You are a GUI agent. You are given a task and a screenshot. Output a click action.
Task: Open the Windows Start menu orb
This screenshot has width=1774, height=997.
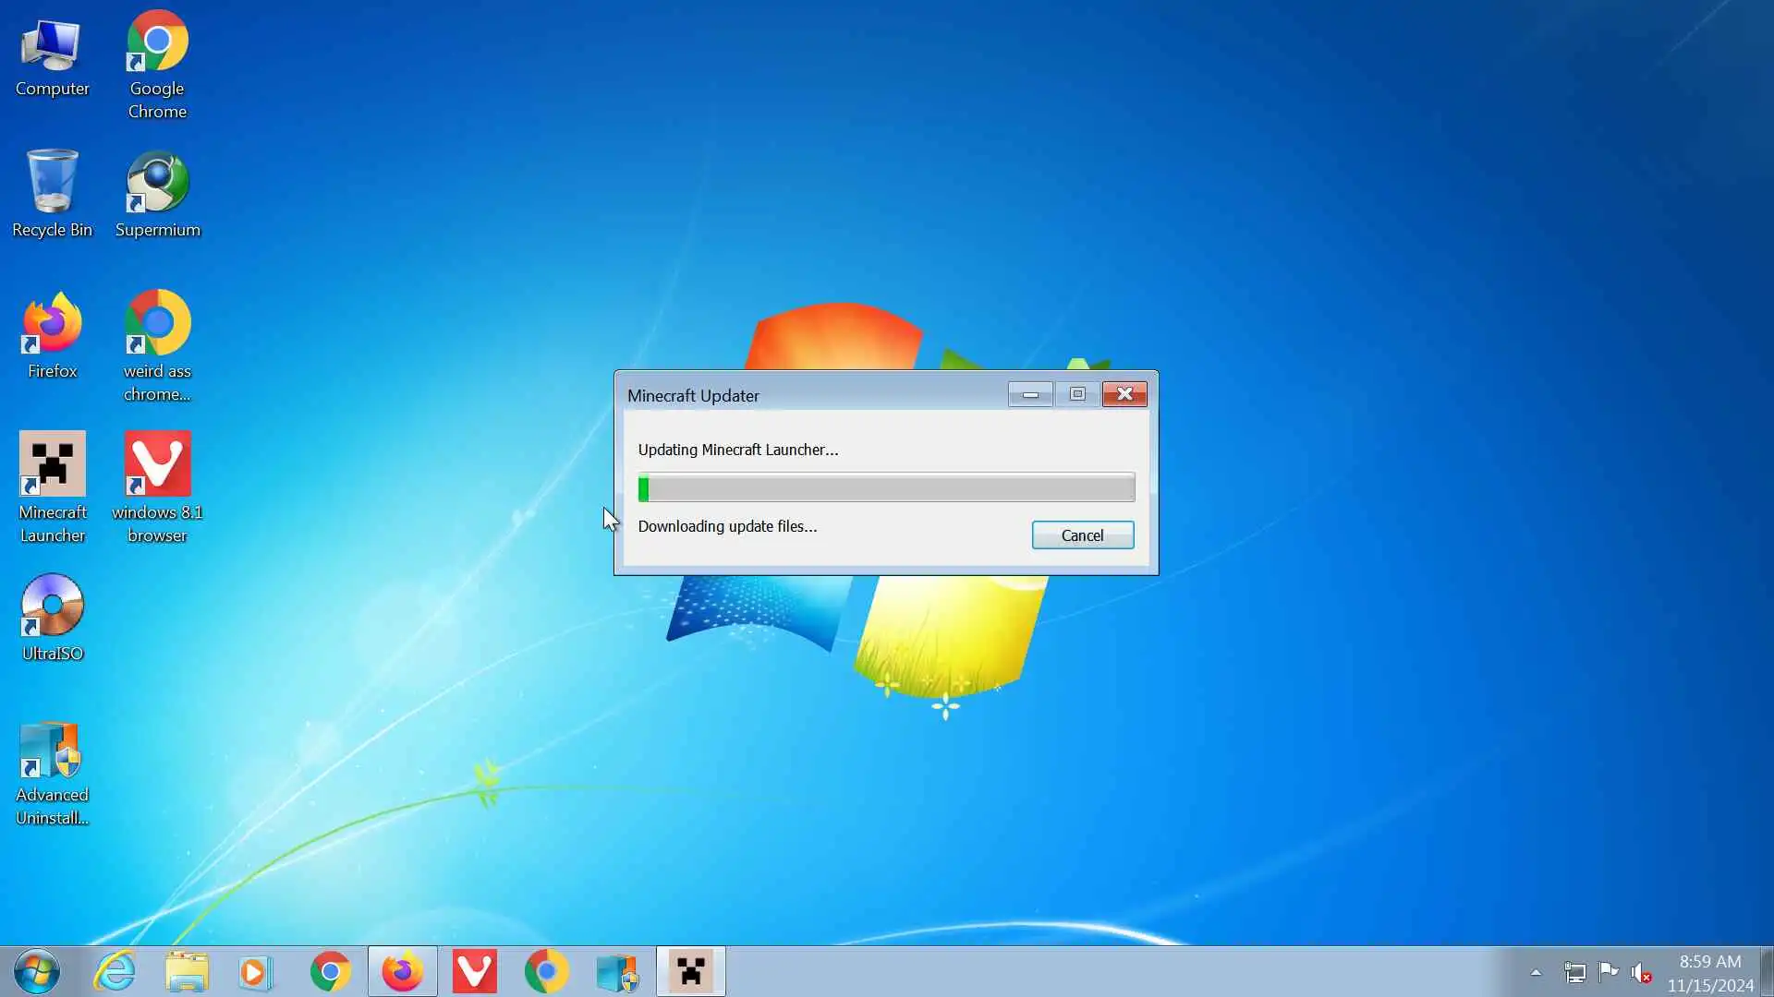[37, 971]
